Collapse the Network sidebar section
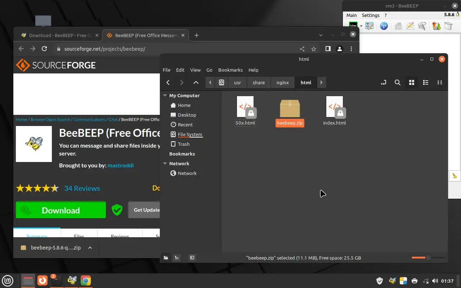 [165, 163]
